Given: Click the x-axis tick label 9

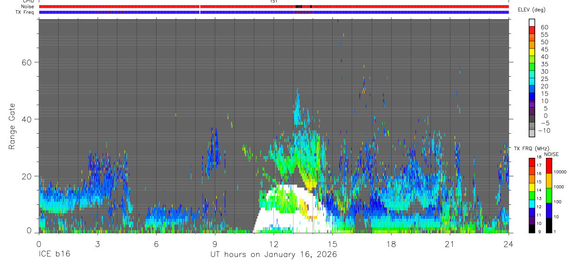Looking at the screenshot, I should pyautogui.click(x=215, y=244).
